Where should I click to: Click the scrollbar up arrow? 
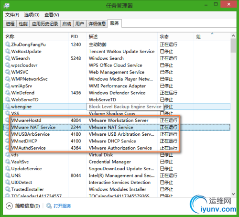pyautogui.click(x=233, y=36)
